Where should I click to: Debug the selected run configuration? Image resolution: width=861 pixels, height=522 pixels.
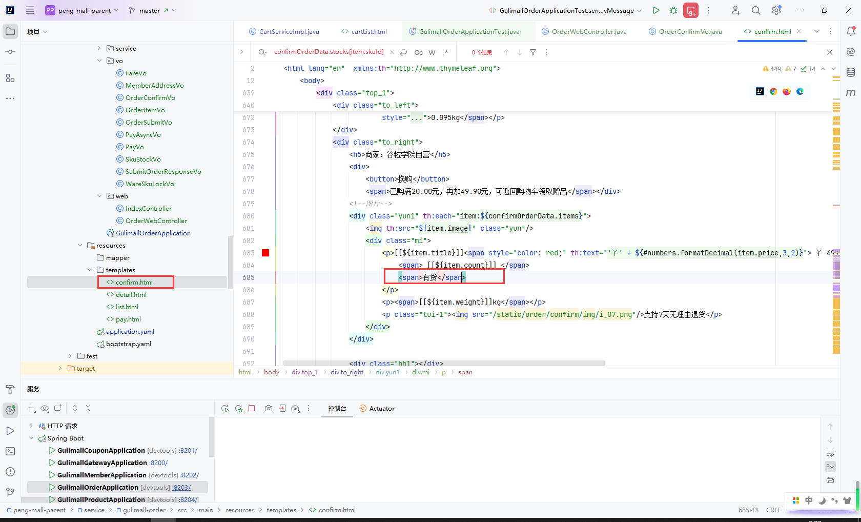click(x=673, y=10)
